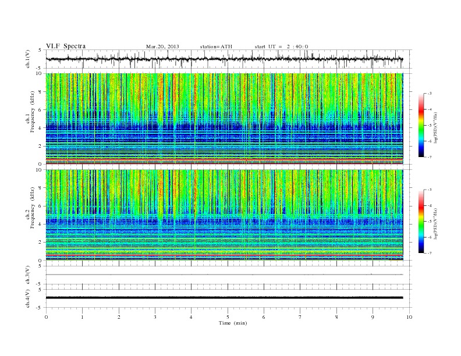This screenshot has width=461, height=356.
Task: Click the ch.1 spectrogram plot
Action: 225,119
